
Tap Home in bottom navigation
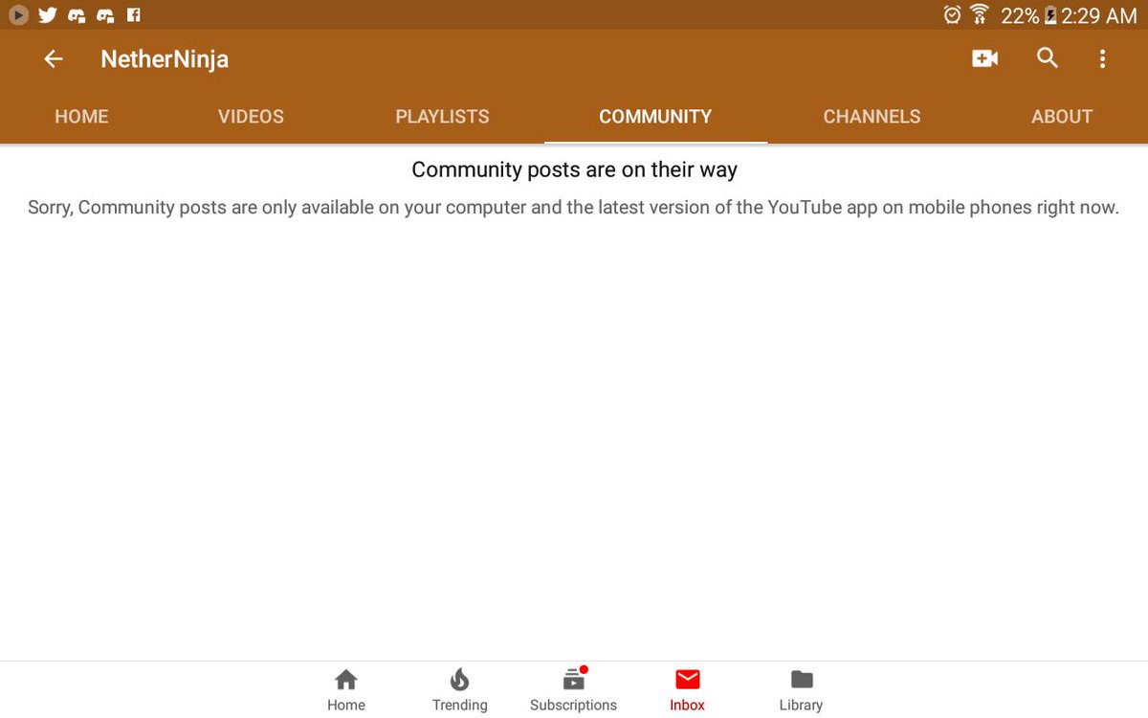(346, 691)
